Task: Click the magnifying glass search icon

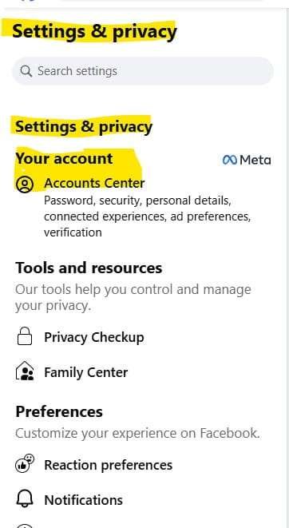Action: (26, 71)
